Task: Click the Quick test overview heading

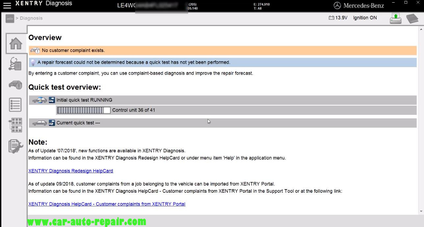Action: pos(65,87)
